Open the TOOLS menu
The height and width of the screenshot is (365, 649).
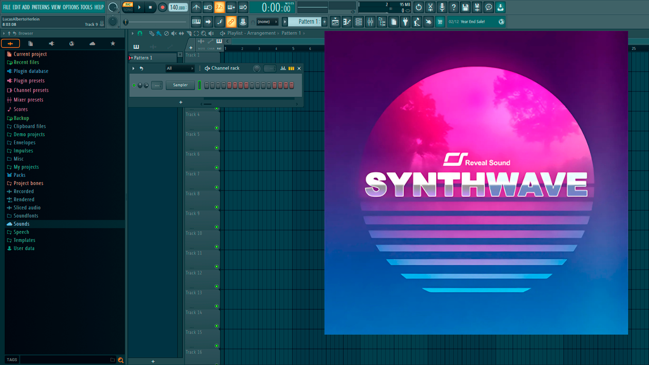pos(86,7)
